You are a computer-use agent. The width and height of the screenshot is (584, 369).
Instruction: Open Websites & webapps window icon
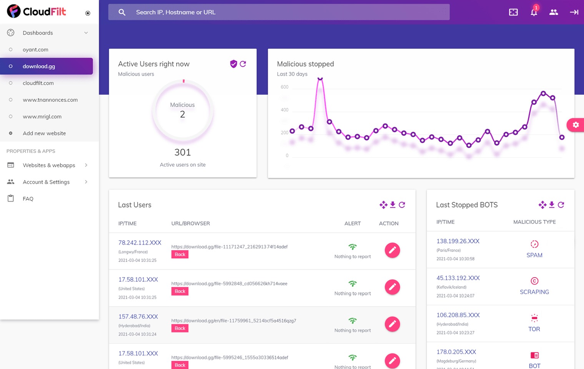tap(11, 165)
